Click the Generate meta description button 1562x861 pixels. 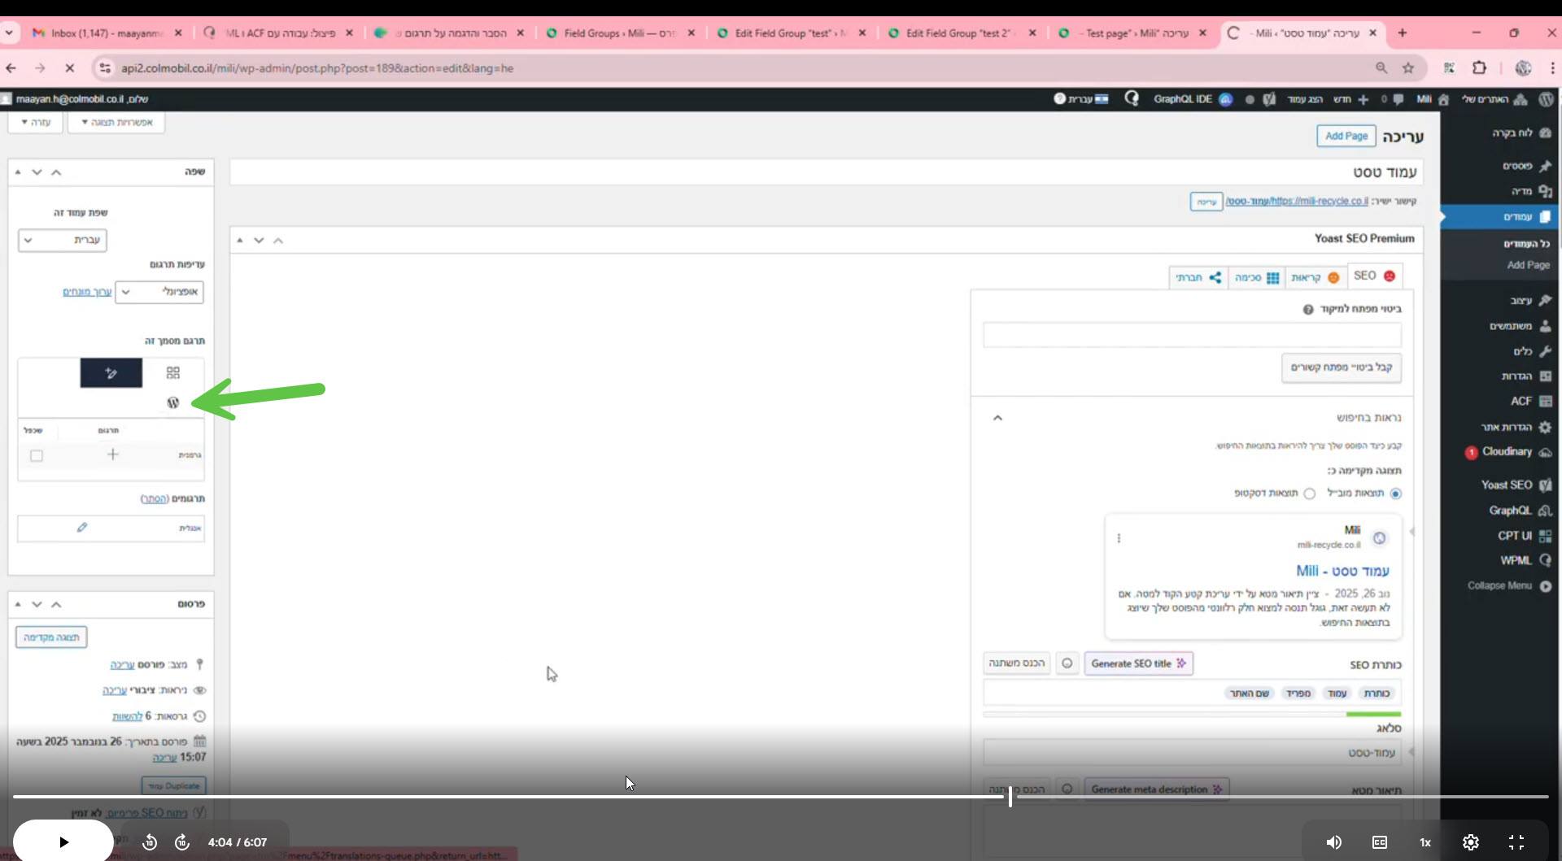pyautogui.click(x=1157, y=789)
